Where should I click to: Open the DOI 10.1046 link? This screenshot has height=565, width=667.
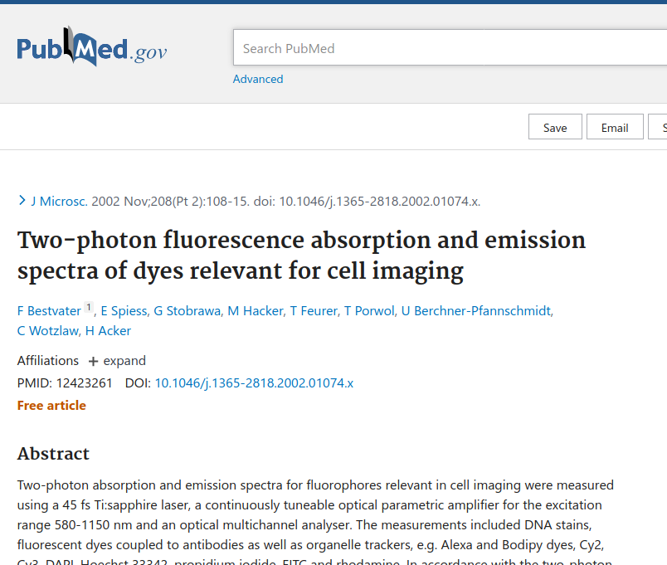254,383
